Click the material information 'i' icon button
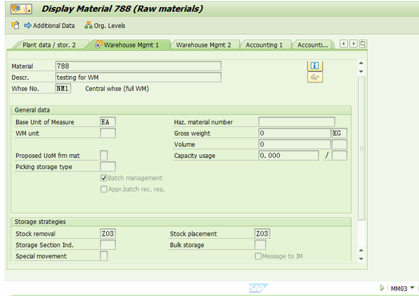The height and width of the screenshot is (296, 419). [x=315, y=66]
